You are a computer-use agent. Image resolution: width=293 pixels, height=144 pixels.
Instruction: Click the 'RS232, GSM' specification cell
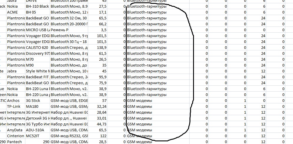click(x=78, y=136)
